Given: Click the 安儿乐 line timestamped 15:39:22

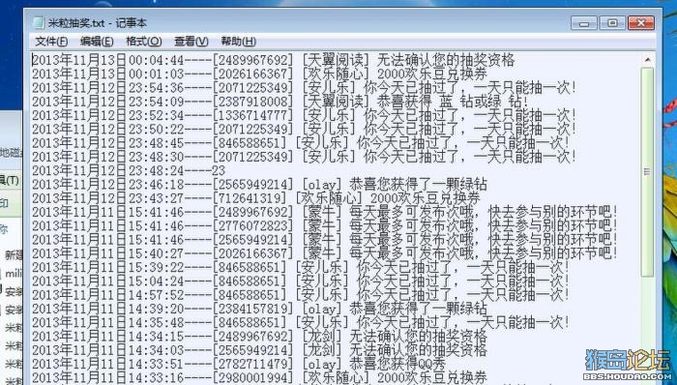Looking at the screenshot, I should tap(301, 267).
